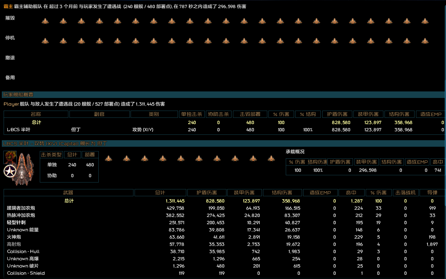The width and height of the screenshot is (446, 279).
Task: Click the last ship icon in 摧毁 row
Action: tap(425, 21)
